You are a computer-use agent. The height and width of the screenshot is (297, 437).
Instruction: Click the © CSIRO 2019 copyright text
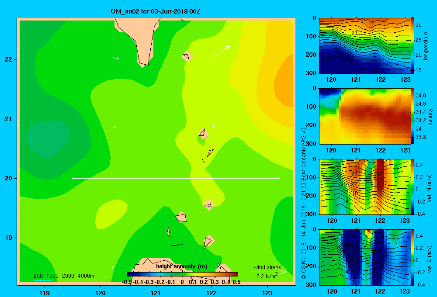[304, 261]
